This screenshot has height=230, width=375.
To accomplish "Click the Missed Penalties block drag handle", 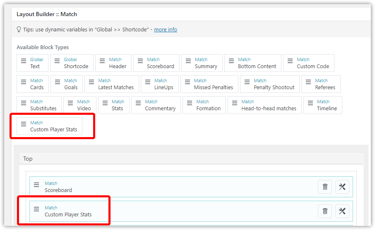I will tap(187, 82).
